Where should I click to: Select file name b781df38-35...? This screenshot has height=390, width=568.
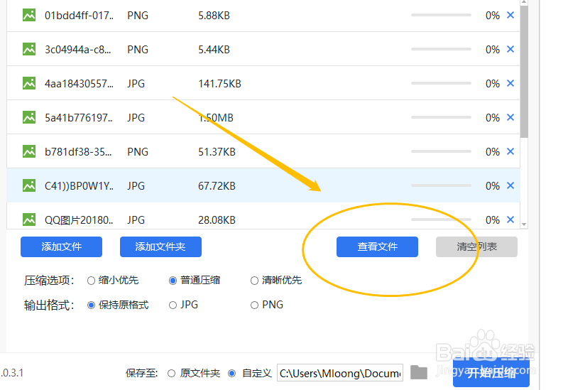[78, 152]
